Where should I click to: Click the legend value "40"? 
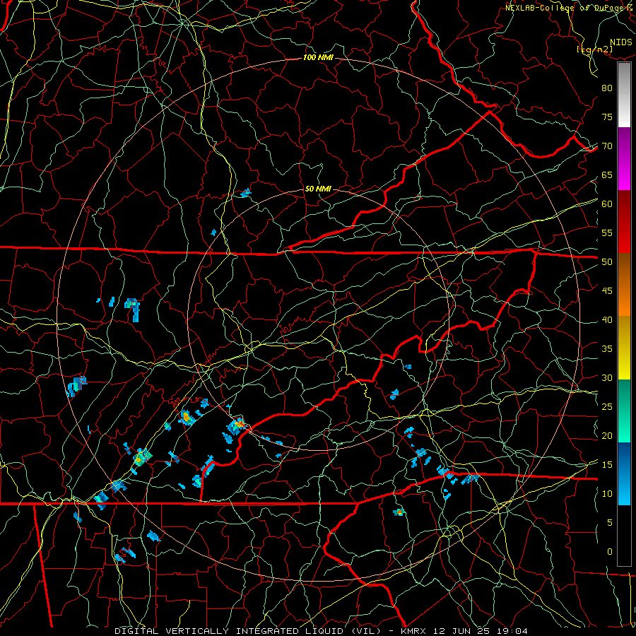(607, 319)
